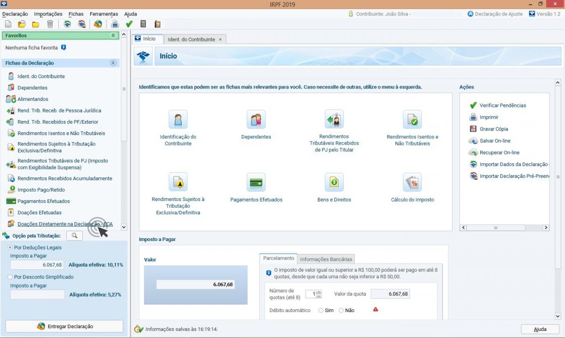This screenshot has height=338, width=565.
Task: Click Recuperar On-line action
Action: 494,153
